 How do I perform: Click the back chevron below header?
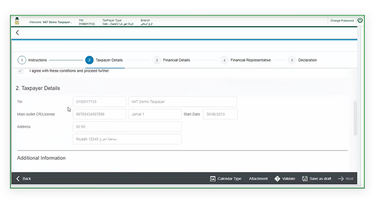pyautogui.click(x=17, y=33)
